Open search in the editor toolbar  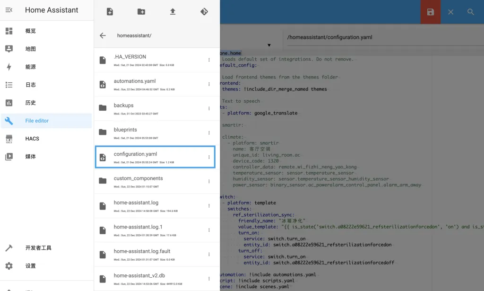(470, 12)
